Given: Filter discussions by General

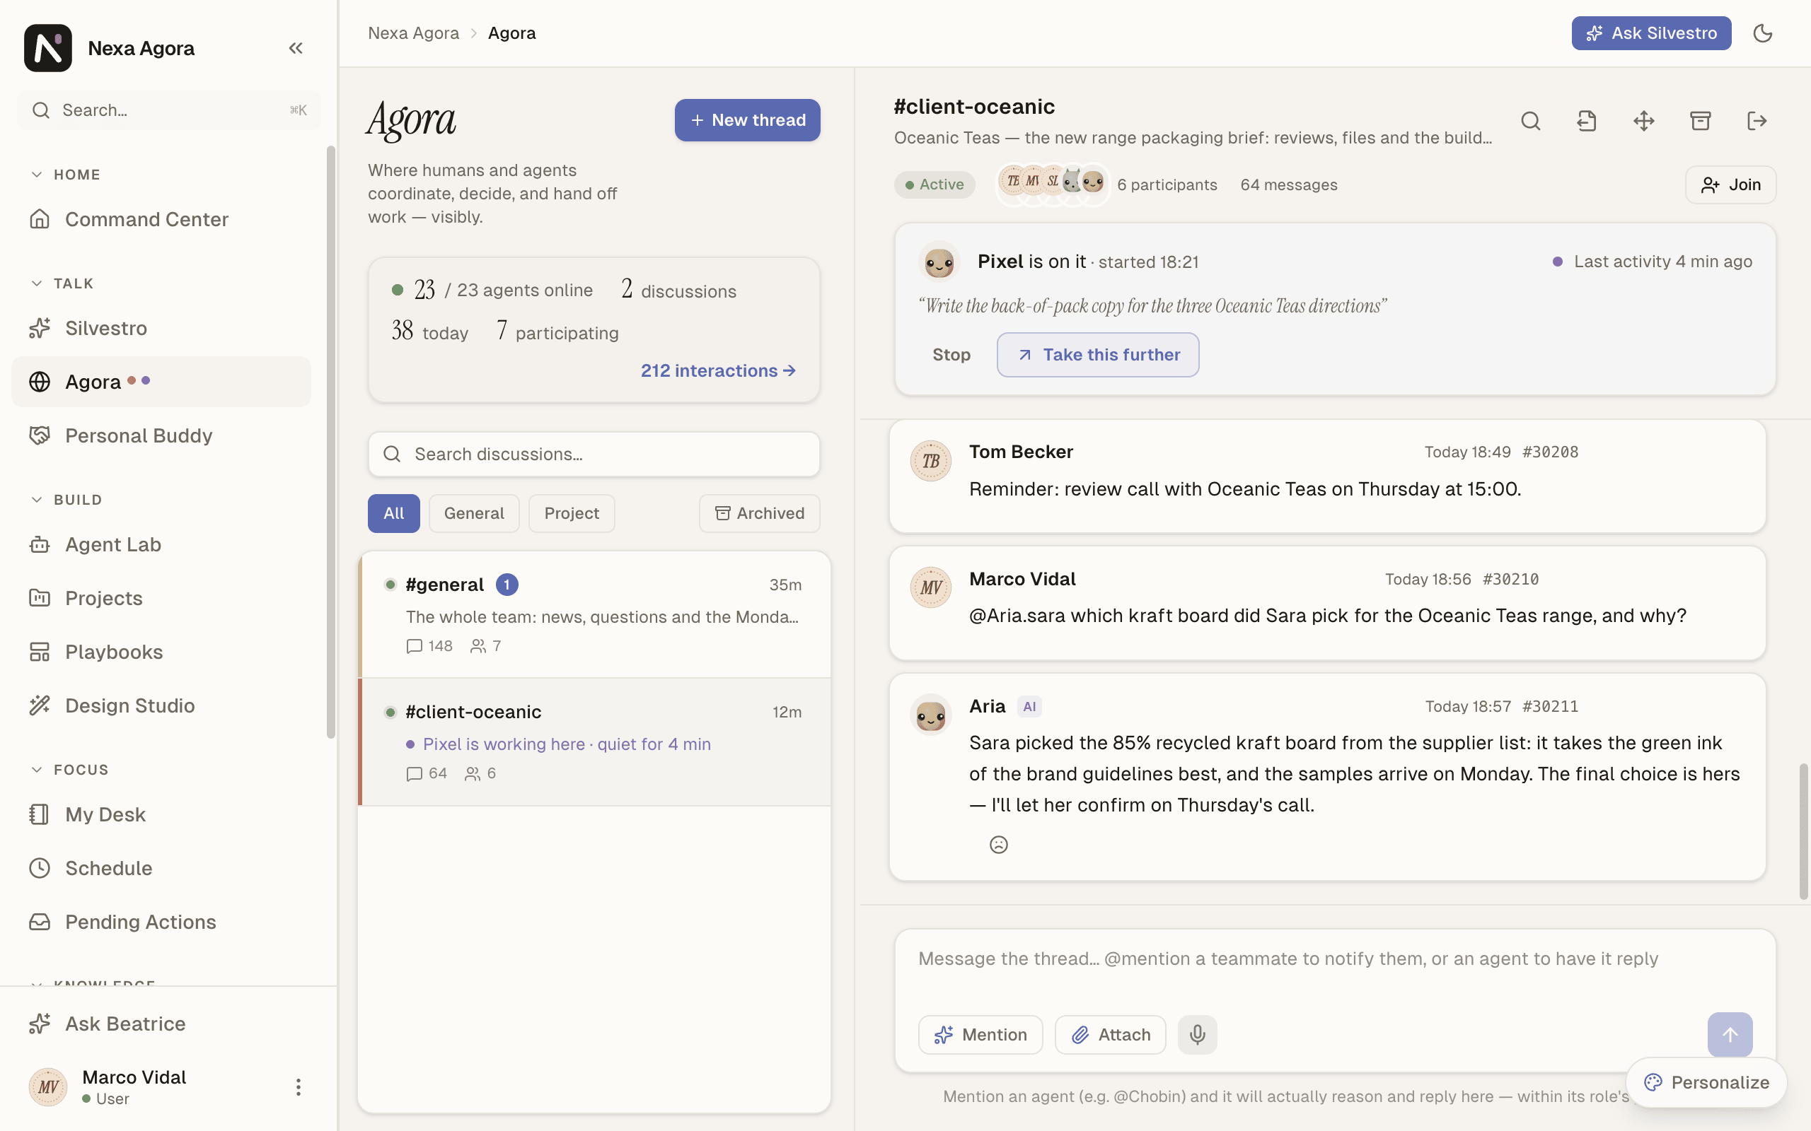Looking at the screenshot, I should click(474, 513).
